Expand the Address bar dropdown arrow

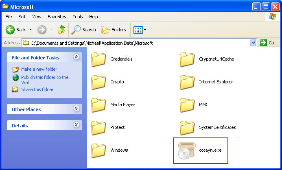(254, 43)
